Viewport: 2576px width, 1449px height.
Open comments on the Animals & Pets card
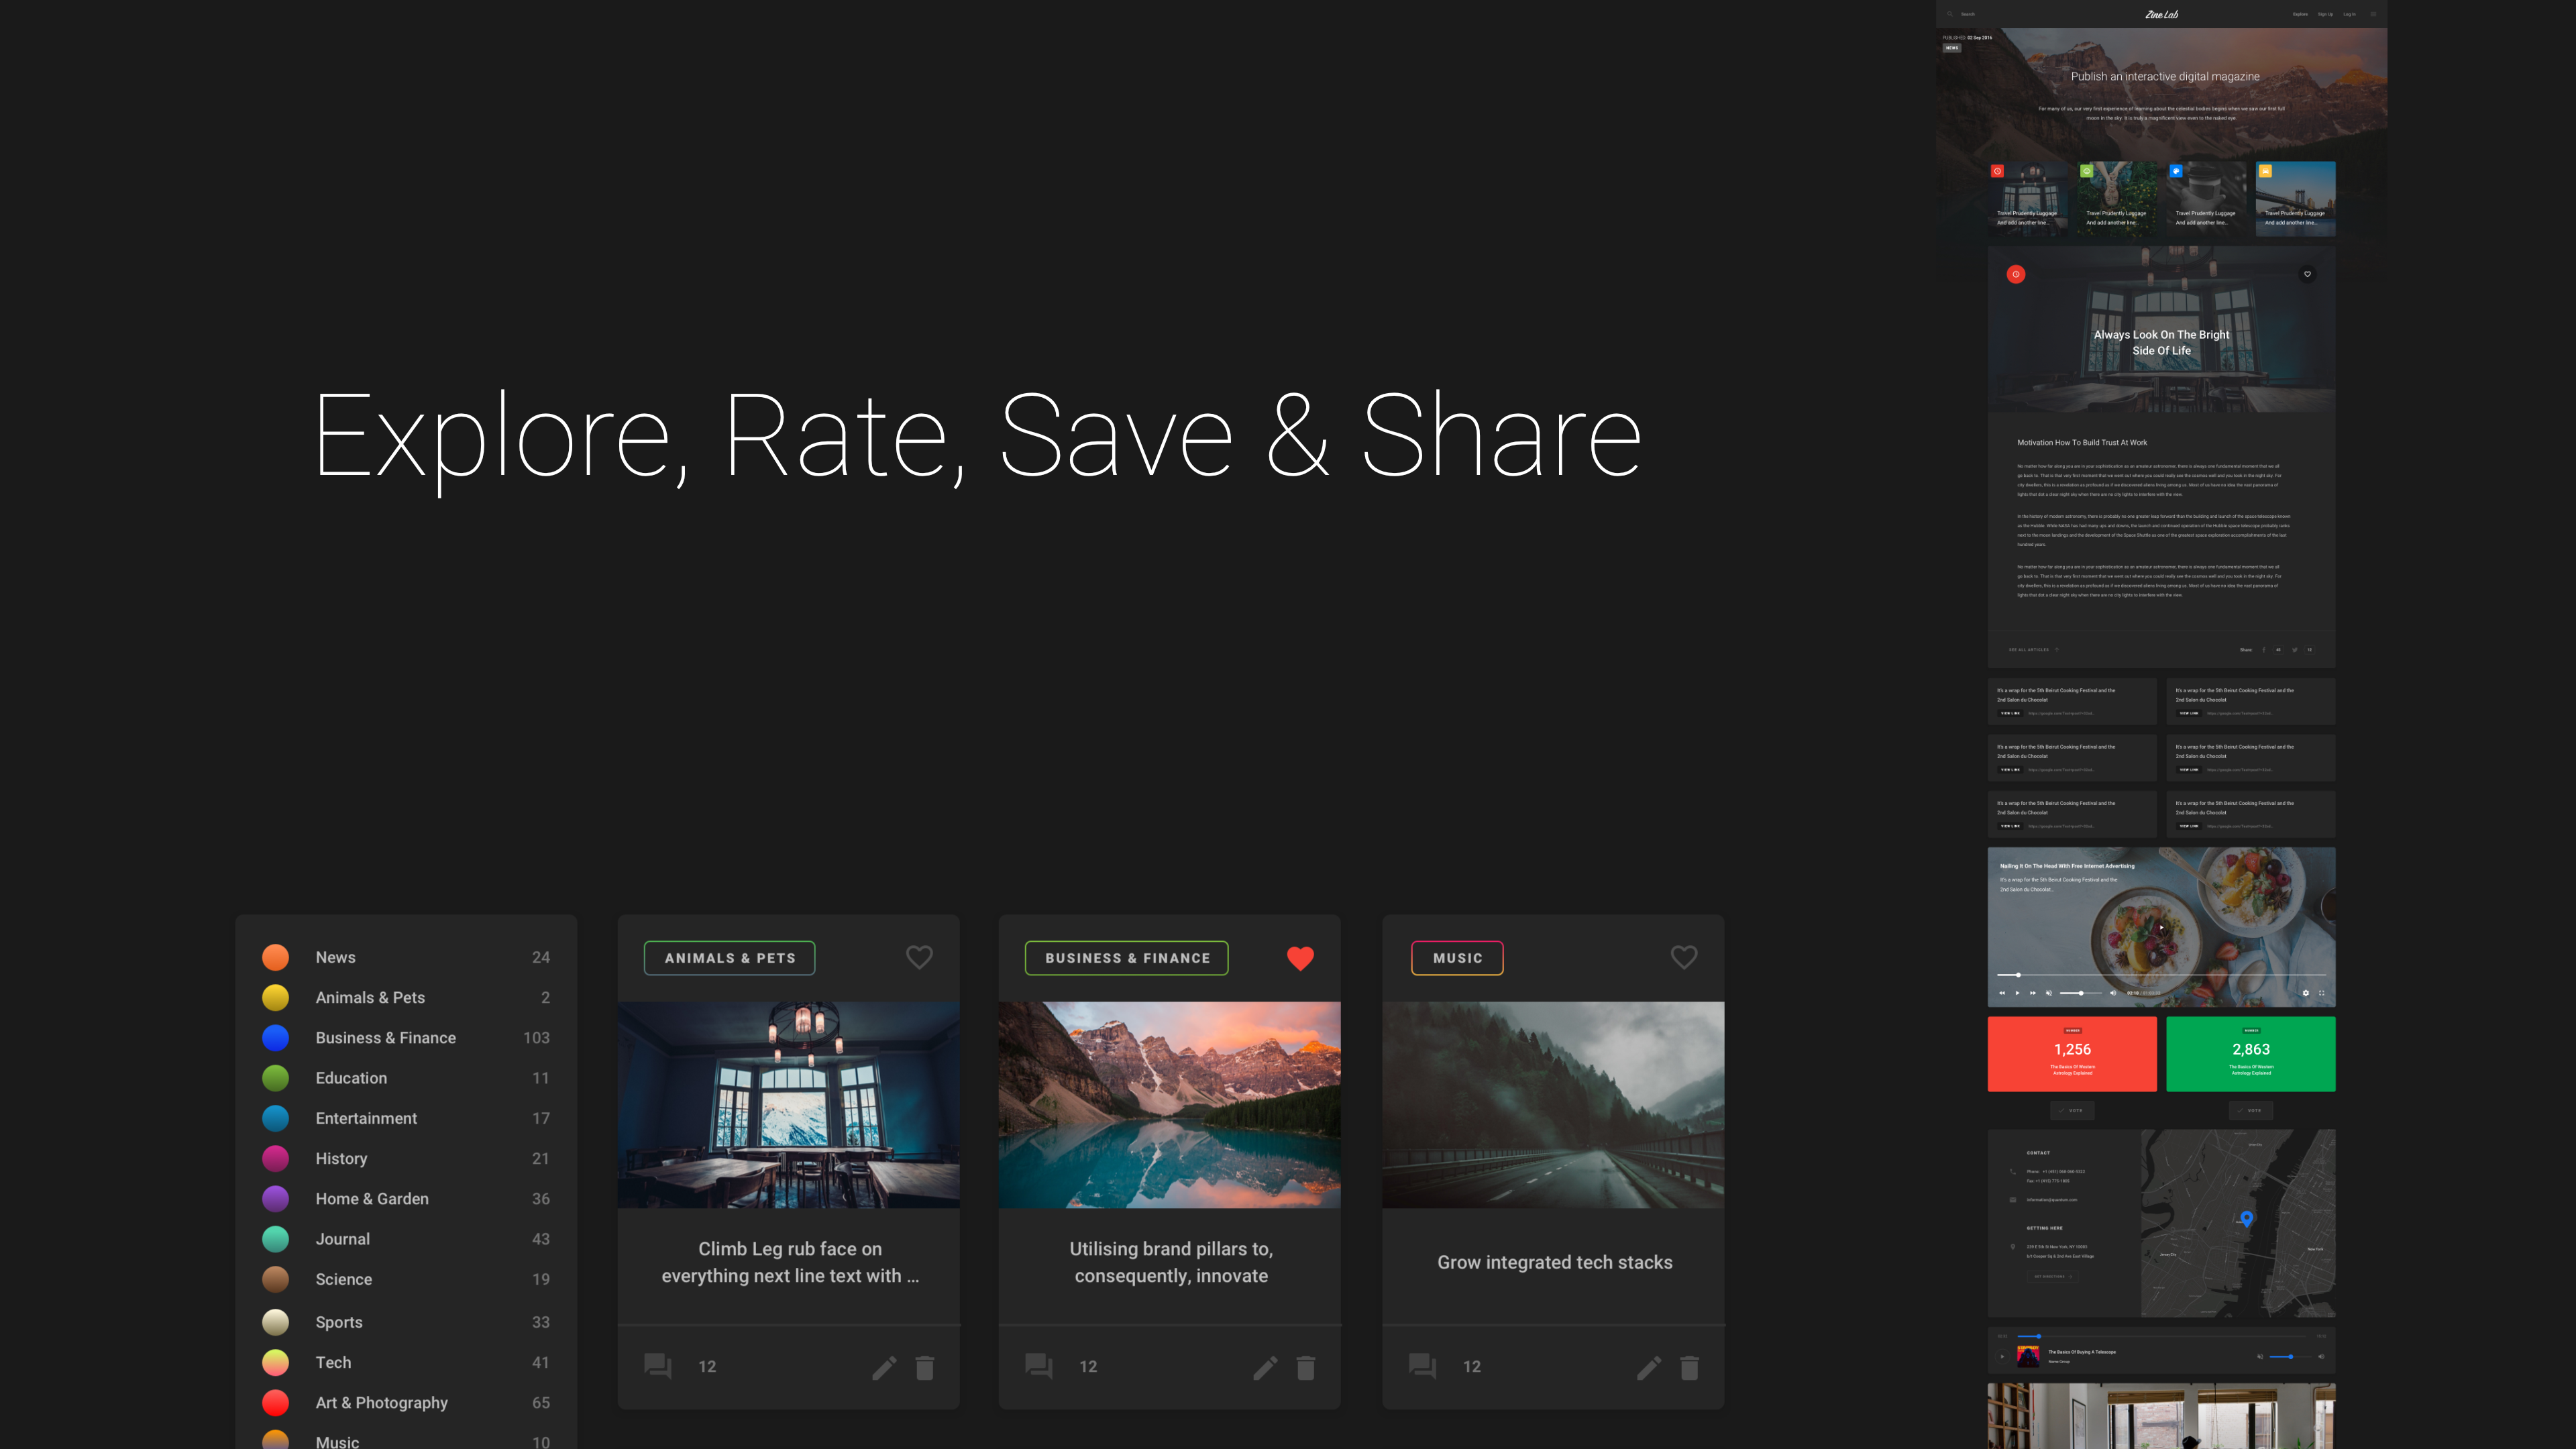(657, 1366)
